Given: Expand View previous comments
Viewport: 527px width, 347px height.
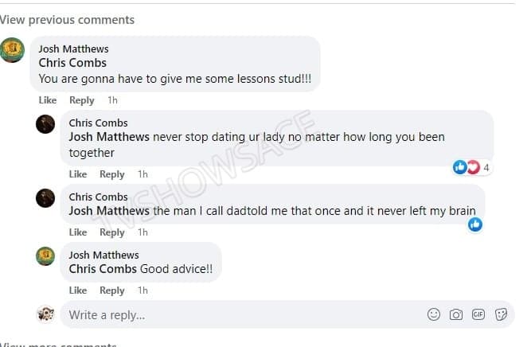Looking at the screenshot, I should pos(67,20).
